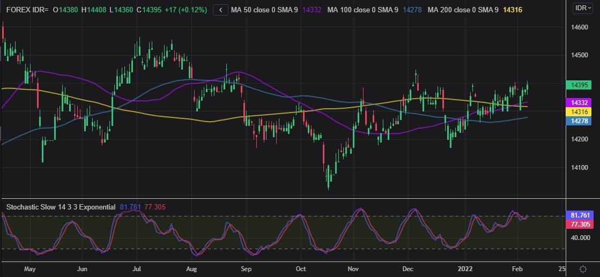Click the purple 14332 MA 50 price tag
The height and width of the screenshot is (277, 600).
tap(578, 103)
